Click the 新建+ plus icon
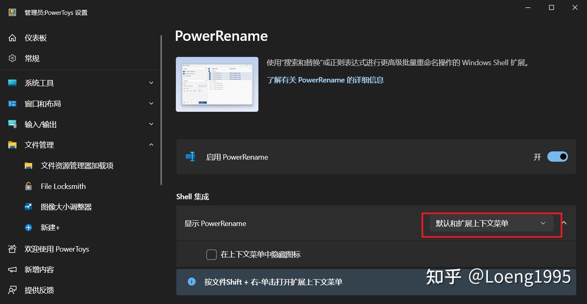This screenshot has width=587, height=304. coord(28,227)
